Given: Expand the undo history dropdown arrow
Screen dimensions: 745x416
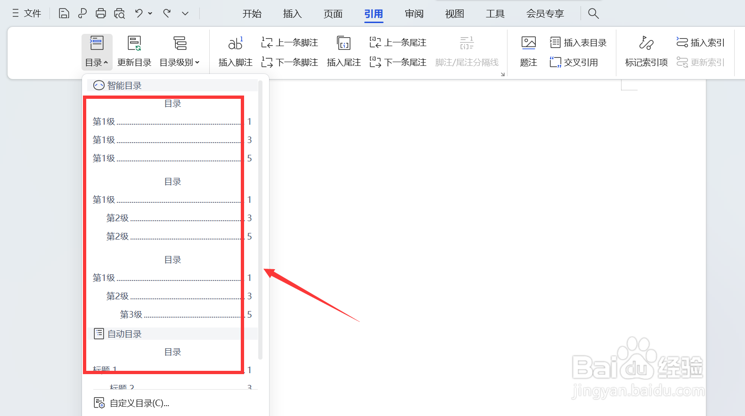Looking at the screenshot, I should [x=150, y=13].
